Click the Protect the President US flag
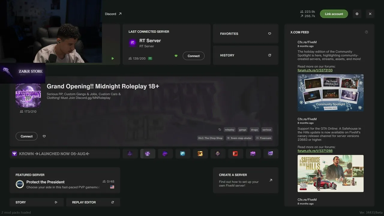384x216 pixels. [112, 187]
